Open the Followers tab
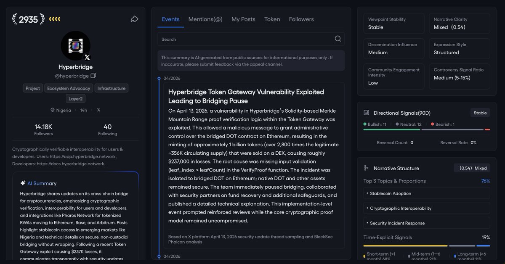 point(301,19)
